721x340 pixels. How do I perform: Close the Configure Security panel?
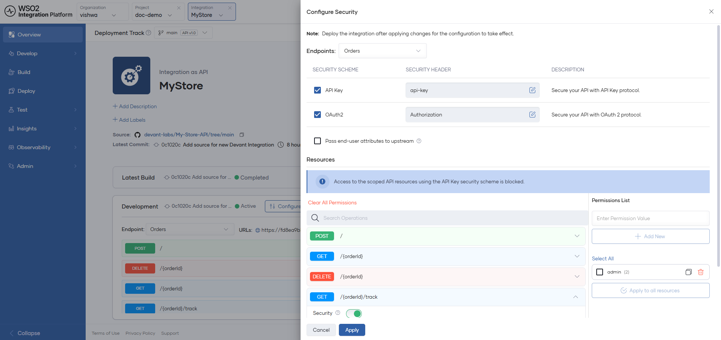(711, 12)
